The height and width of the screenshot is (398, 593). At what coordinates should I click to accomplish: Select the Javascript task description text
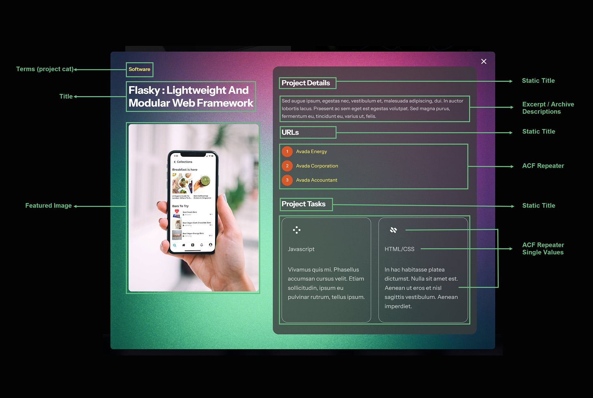tap(326, 283)
